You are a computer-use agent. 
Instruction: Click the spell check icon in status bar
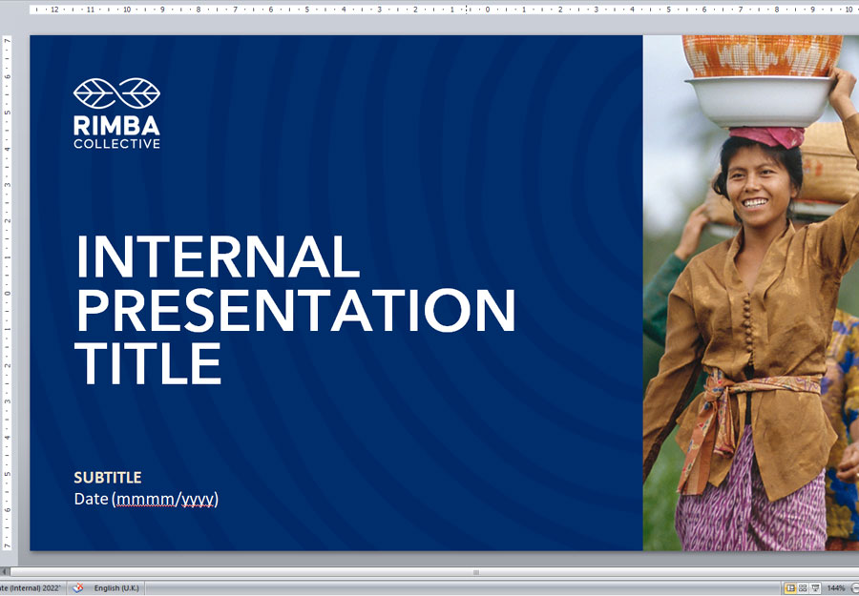pyautogui.click(x=78, y=587)
